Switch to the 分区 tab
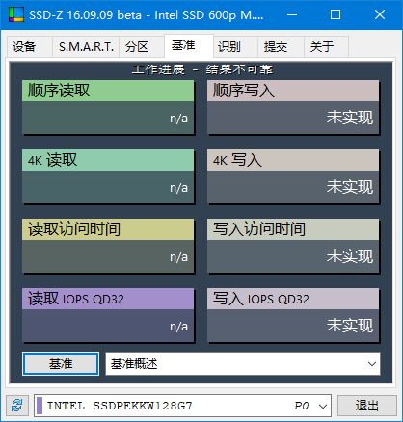The image size is (403, 422). tap(142, 47)
